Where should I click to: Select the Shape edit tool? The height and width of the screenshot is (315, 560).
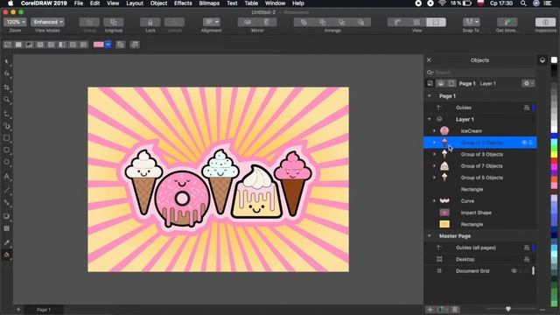coord(6,73)
